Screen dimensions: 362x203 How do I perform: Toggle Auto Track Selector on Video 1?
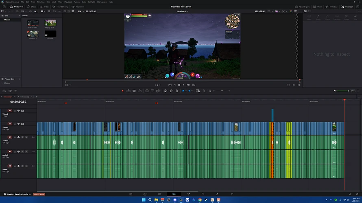(x=18, y=124)
